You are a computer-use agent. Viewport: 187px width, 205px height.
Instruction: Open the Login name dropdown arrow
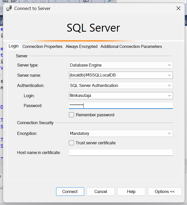coord(169,96)
